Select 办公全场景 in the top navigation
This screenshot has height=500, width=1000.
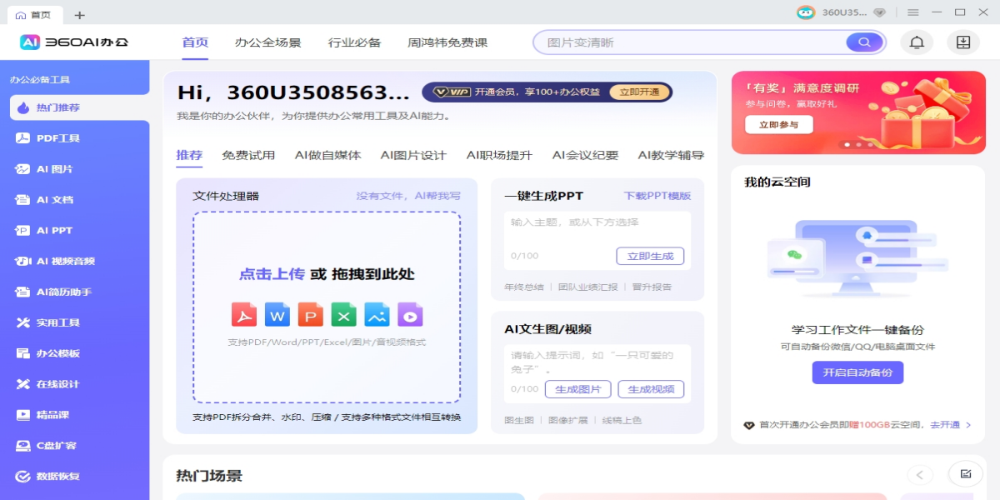click(268, 42)
